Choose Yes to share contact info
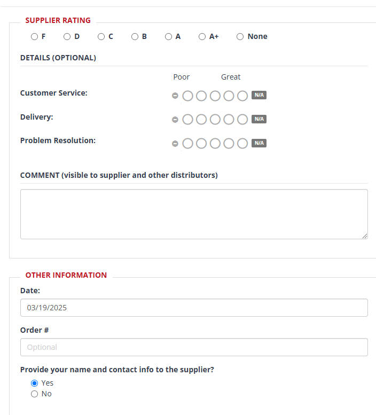The height and width of the screenshot is (415, 376). pos(34,383)
